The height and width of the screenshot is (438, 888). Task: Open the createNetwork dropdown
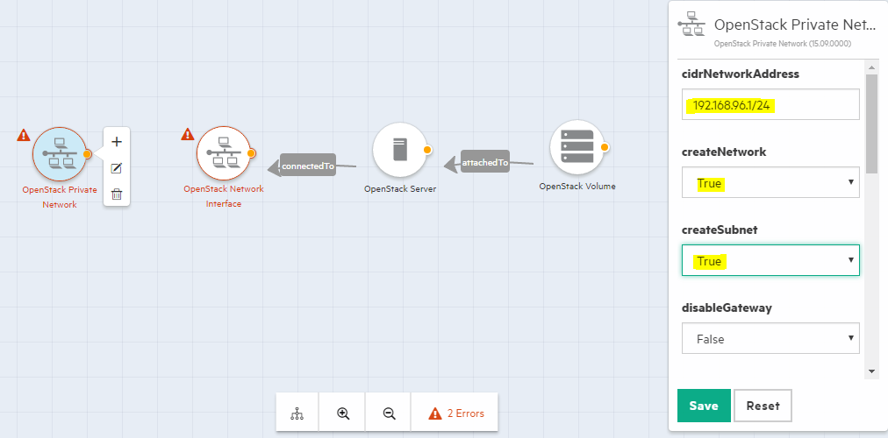[x=770, y=182]
